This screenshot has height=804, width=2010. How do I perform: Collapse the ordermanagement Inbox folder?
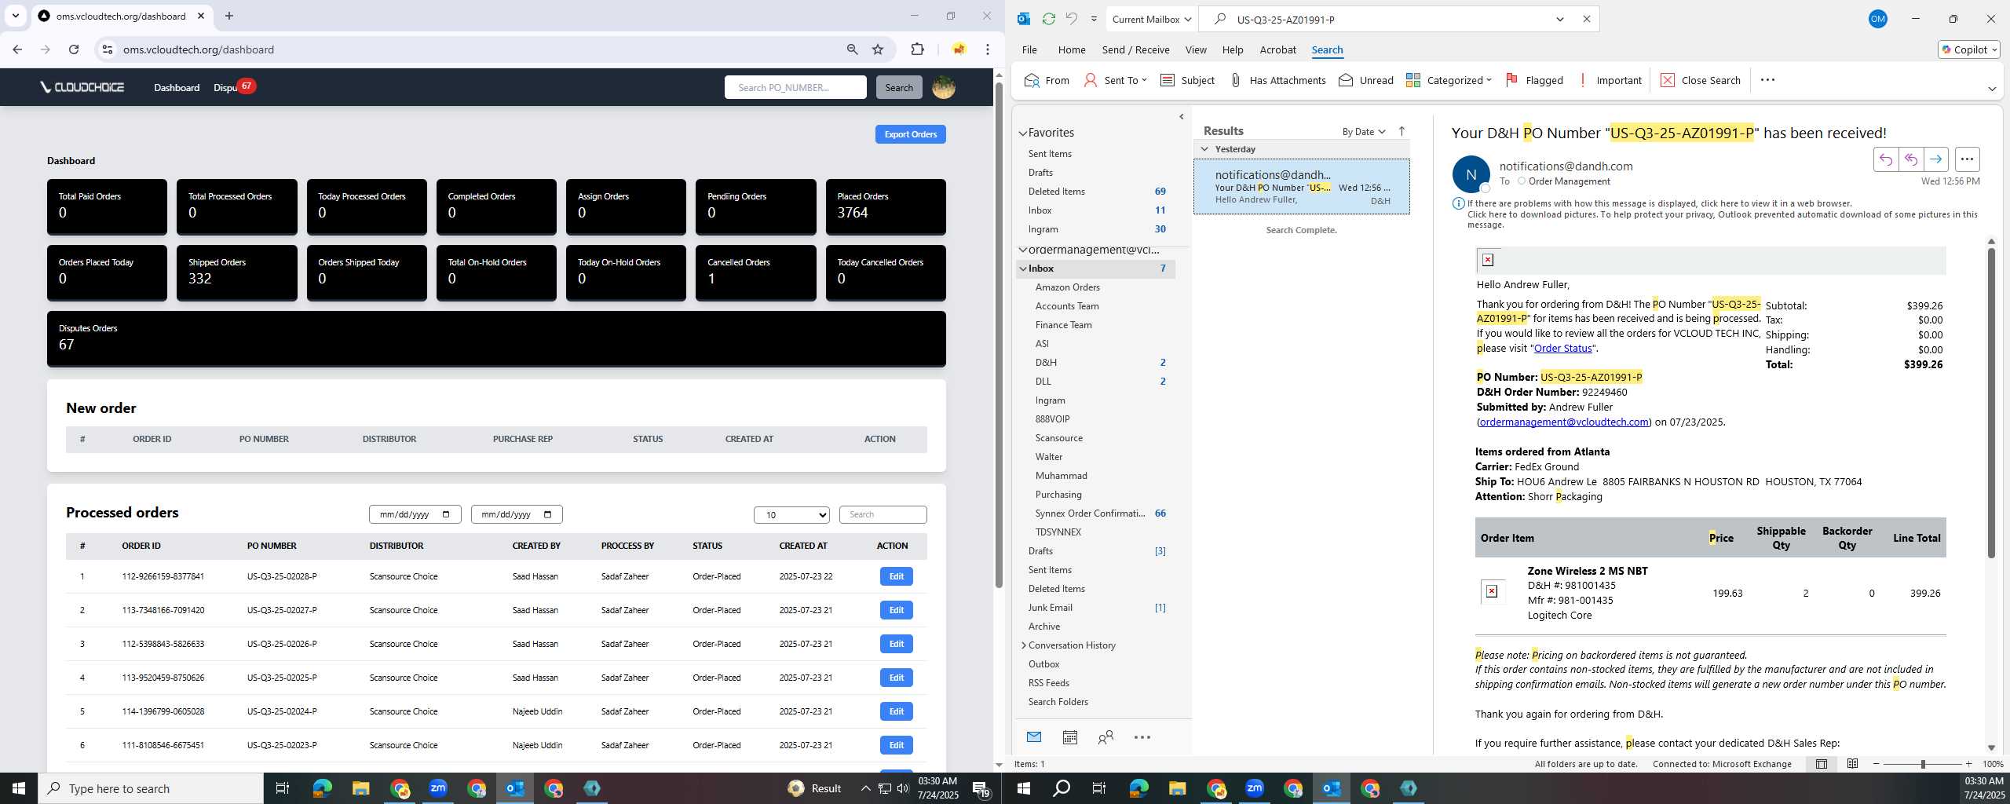[1023, 269]
